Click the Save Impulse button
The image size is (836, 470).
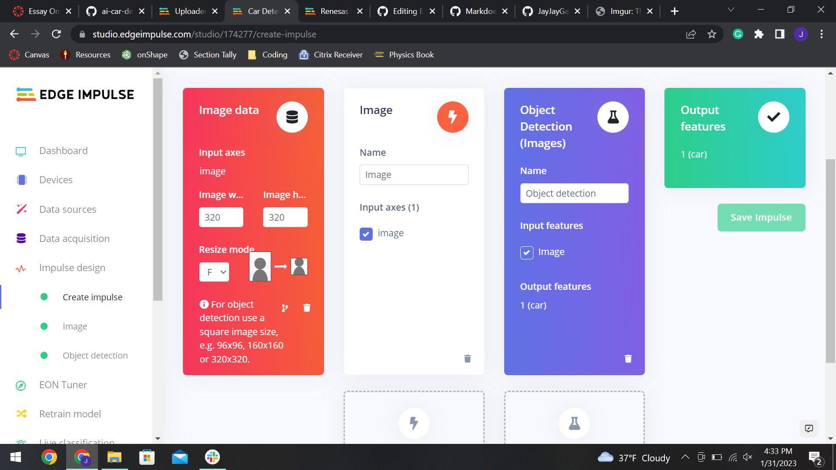pyautogui.click(x=761, y=218)
